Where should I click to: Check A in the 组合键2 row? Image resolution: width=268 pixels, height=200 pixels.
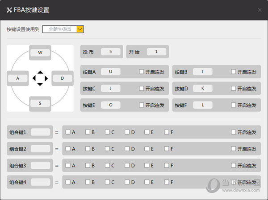68,149
